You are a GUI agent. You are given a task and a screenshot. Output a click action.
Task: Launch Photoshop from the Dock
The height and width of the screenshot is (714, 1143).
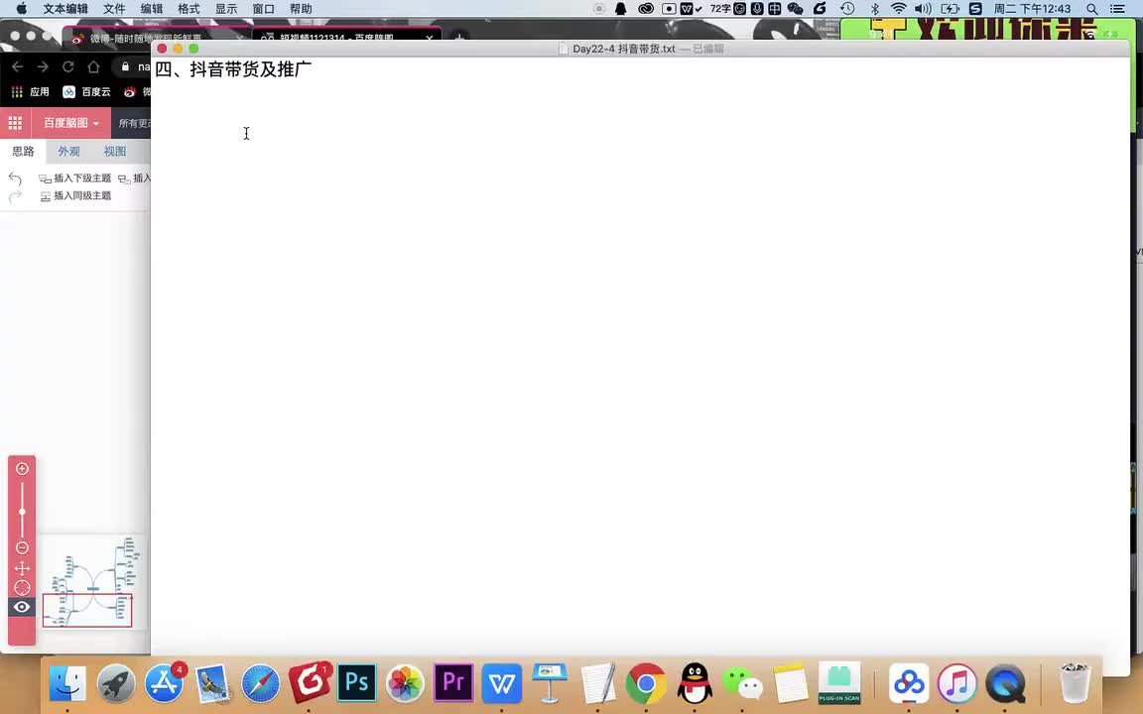tap(356, 682)
